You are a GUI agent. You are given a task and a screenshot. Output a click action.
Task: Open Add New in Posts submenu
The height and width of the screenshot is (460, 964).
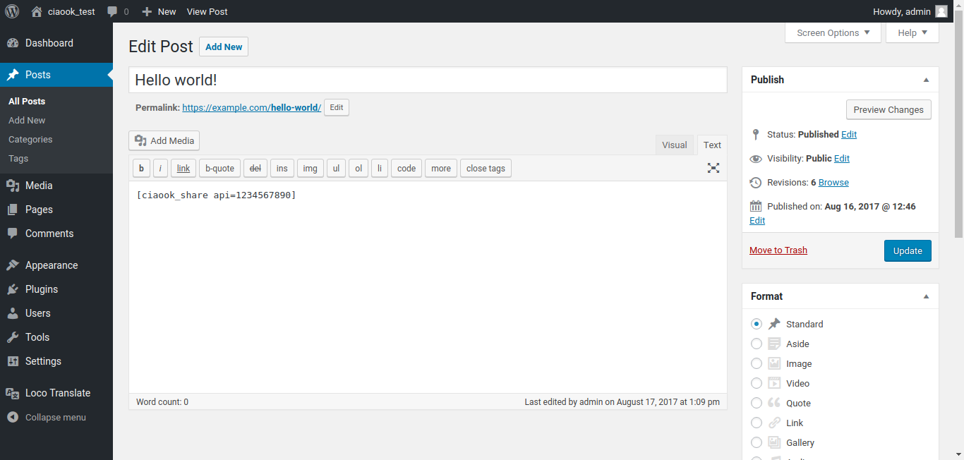[27, 120]
